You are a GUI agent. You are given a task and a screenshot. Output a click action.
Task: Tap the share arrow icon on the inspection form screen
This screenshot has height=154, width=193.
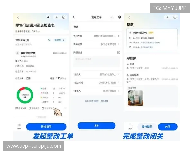click(48, 17)
